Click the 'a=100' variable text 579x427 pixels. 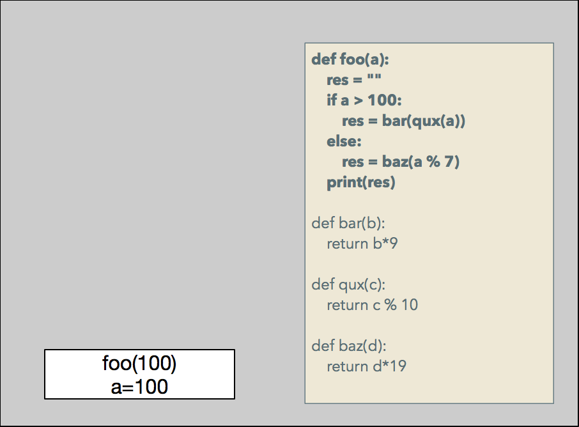click(139, 386)
